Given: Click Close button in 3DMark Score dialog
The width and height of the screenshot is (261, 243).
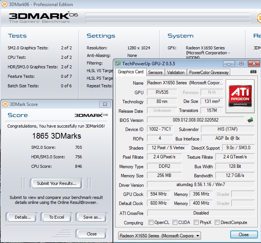Looking at the screenshot, I should pos(91,234).
